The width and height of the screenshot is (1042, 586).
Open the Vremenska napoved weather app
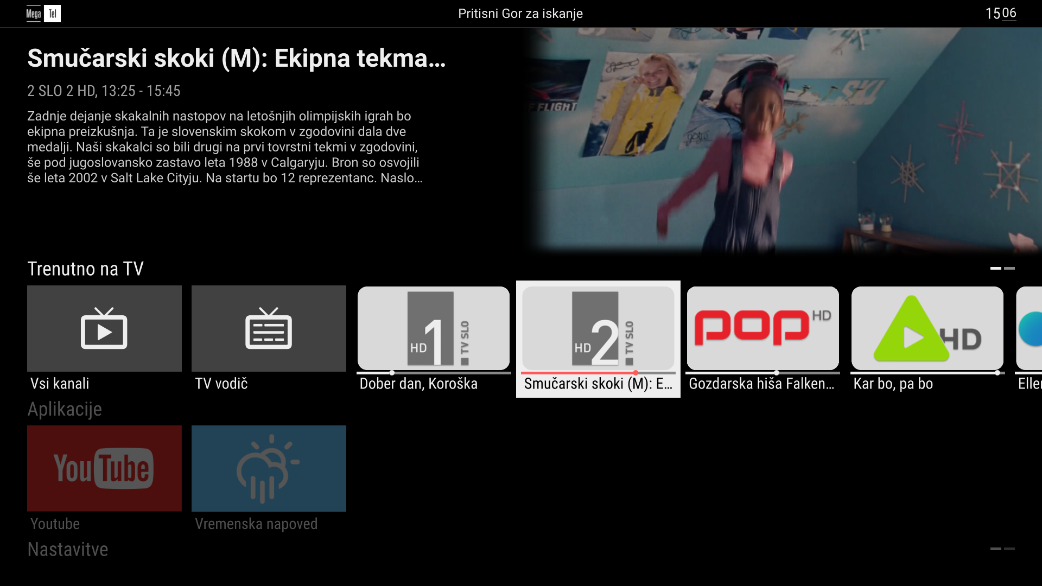tap(269, 468)
